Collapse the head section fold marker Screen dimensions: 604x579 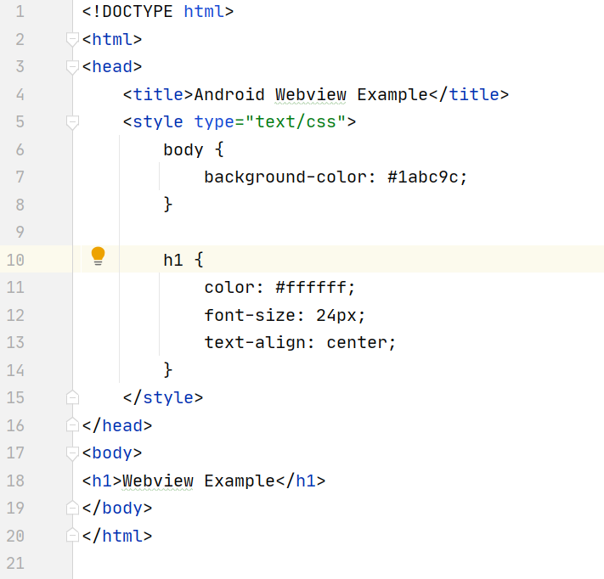pos(72,67)
